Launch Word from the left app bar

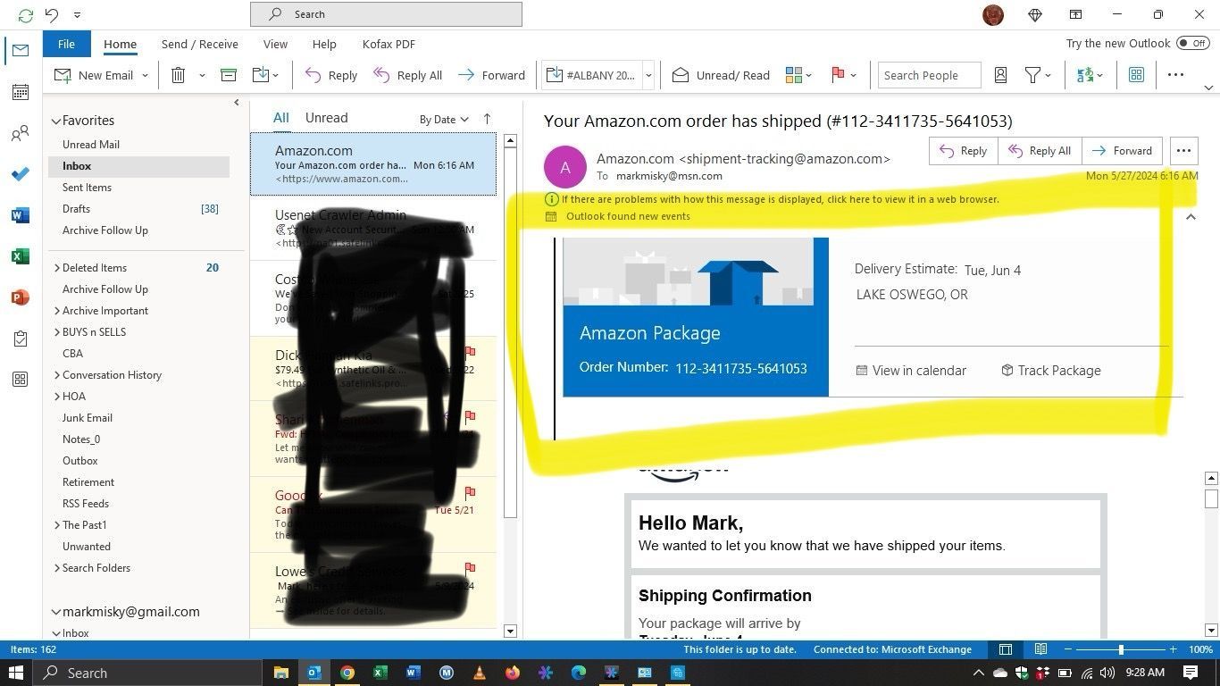click(21, 215)
